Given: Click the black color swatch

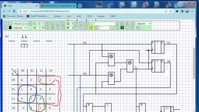Looking at the screenshot, I should [10, 28].
